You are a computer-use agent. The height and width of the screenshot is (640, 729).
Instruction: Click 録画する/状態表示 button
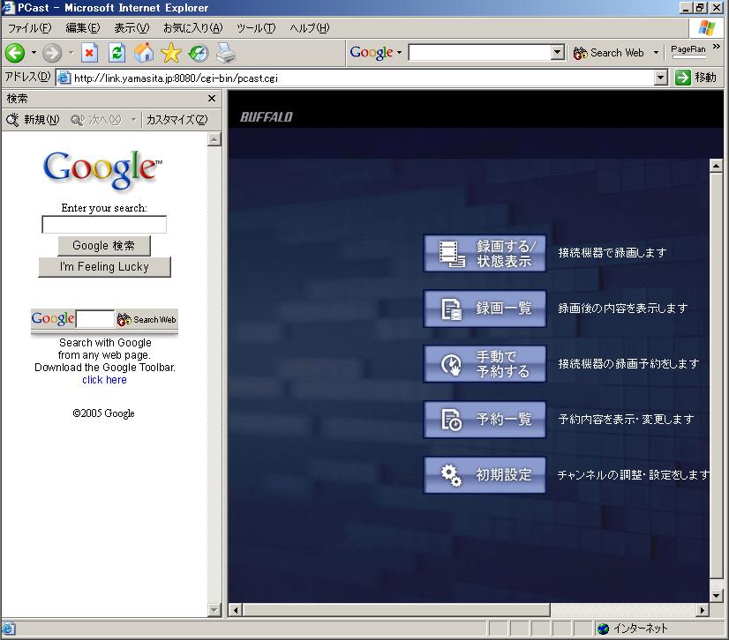tap(485, 253)
